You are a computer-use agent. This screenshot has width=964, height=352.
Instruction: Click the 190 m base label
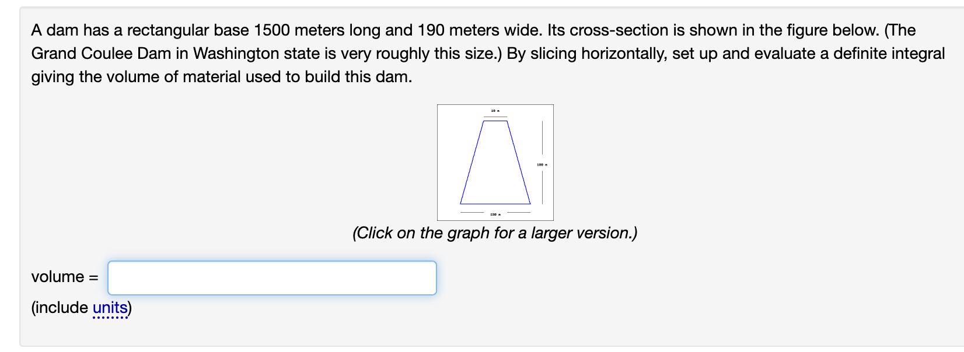click(495, 214)
